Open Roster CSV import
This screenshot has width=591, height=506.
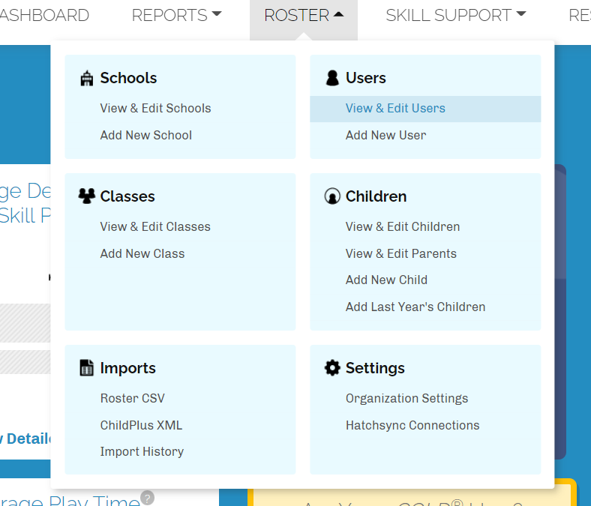click(x=132, y=399)
